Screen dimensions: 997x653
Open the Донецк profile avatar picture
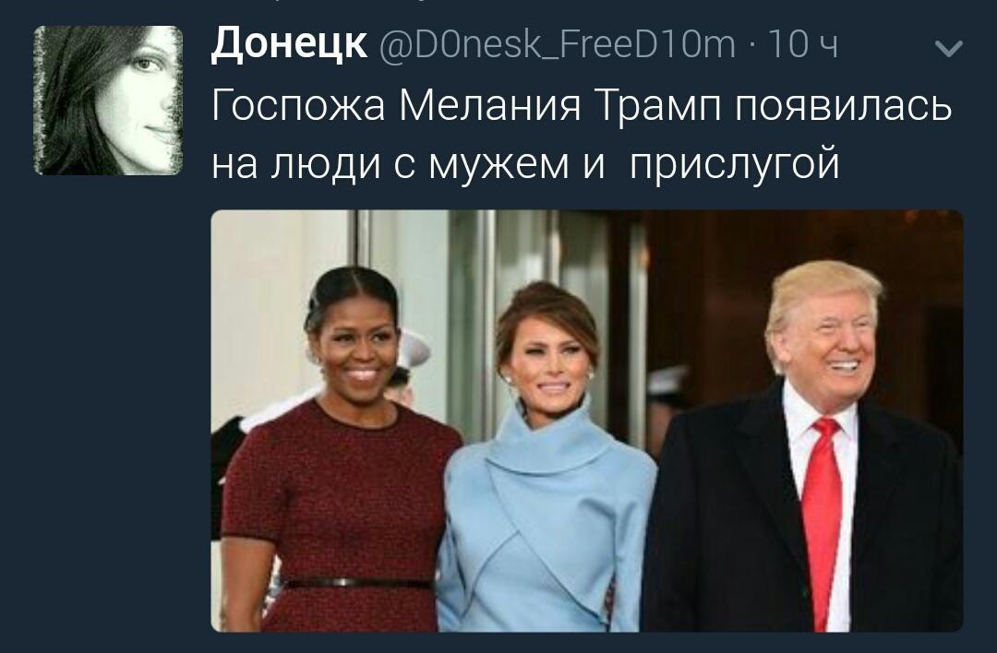108,101
